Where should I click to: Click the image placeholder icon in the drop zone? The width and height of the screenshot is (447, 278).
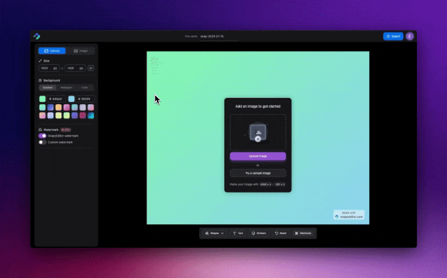coord(258,132)
